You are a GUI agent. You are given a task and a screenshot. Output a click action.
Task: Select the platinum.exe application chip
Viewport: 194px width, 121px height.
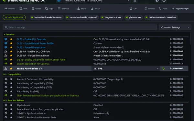pos(134,17)
